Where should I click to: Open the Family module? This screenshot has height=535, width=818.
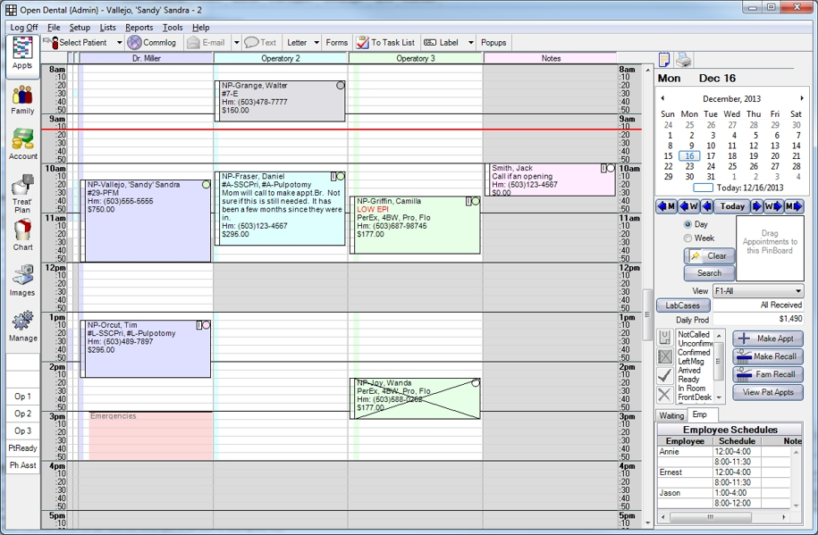(22, 101)
